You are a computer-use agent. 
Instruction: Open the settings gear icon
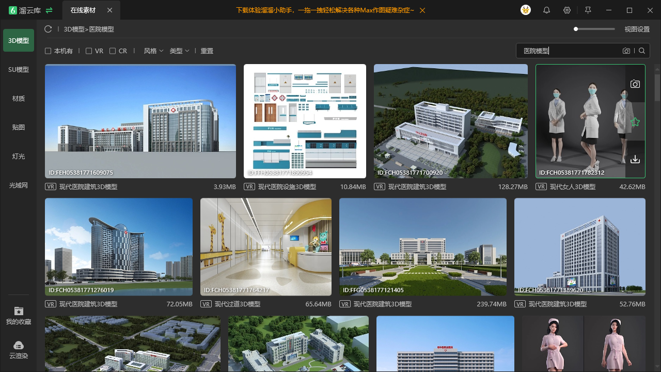click(x=567, y=10)
